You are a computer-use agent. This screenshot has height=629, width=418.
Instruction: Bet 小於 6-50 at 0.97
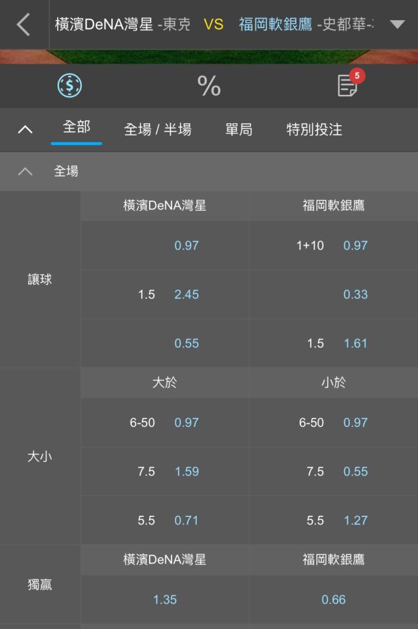coord(333,423)
